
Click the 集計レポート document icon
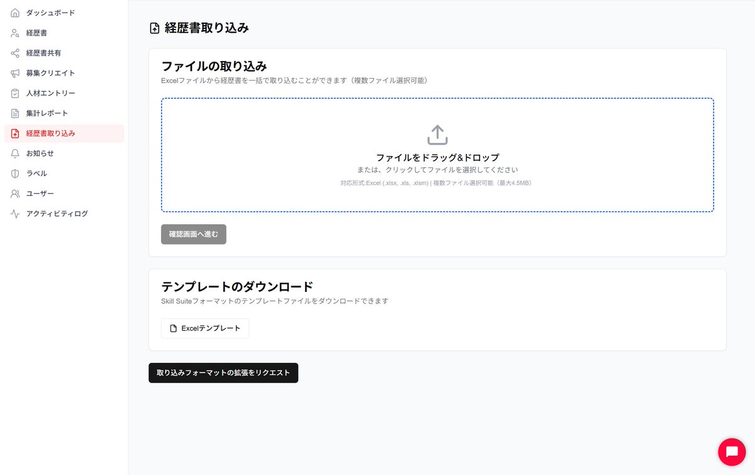click(15, 113)
